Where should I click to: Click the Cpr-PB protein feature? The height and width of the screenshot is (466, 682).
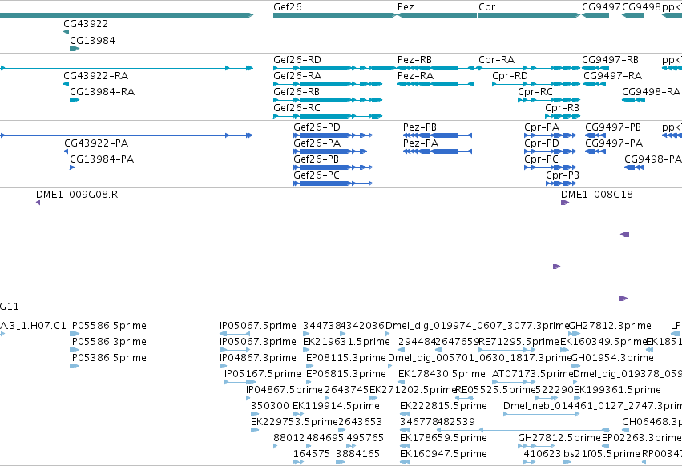click(561, 183)
